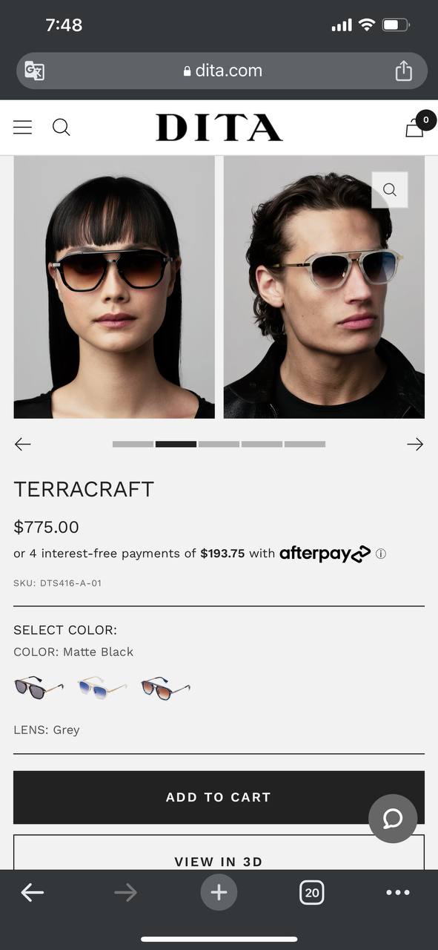The height and width of the screenshot is (950, 438).
Task: Tap the browser translate icon
Action: [35, 71]
